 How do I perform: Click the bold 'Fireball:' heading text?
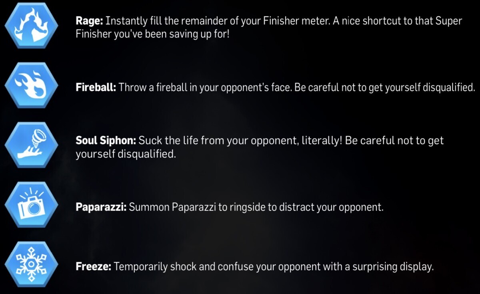tap(96, 88)
